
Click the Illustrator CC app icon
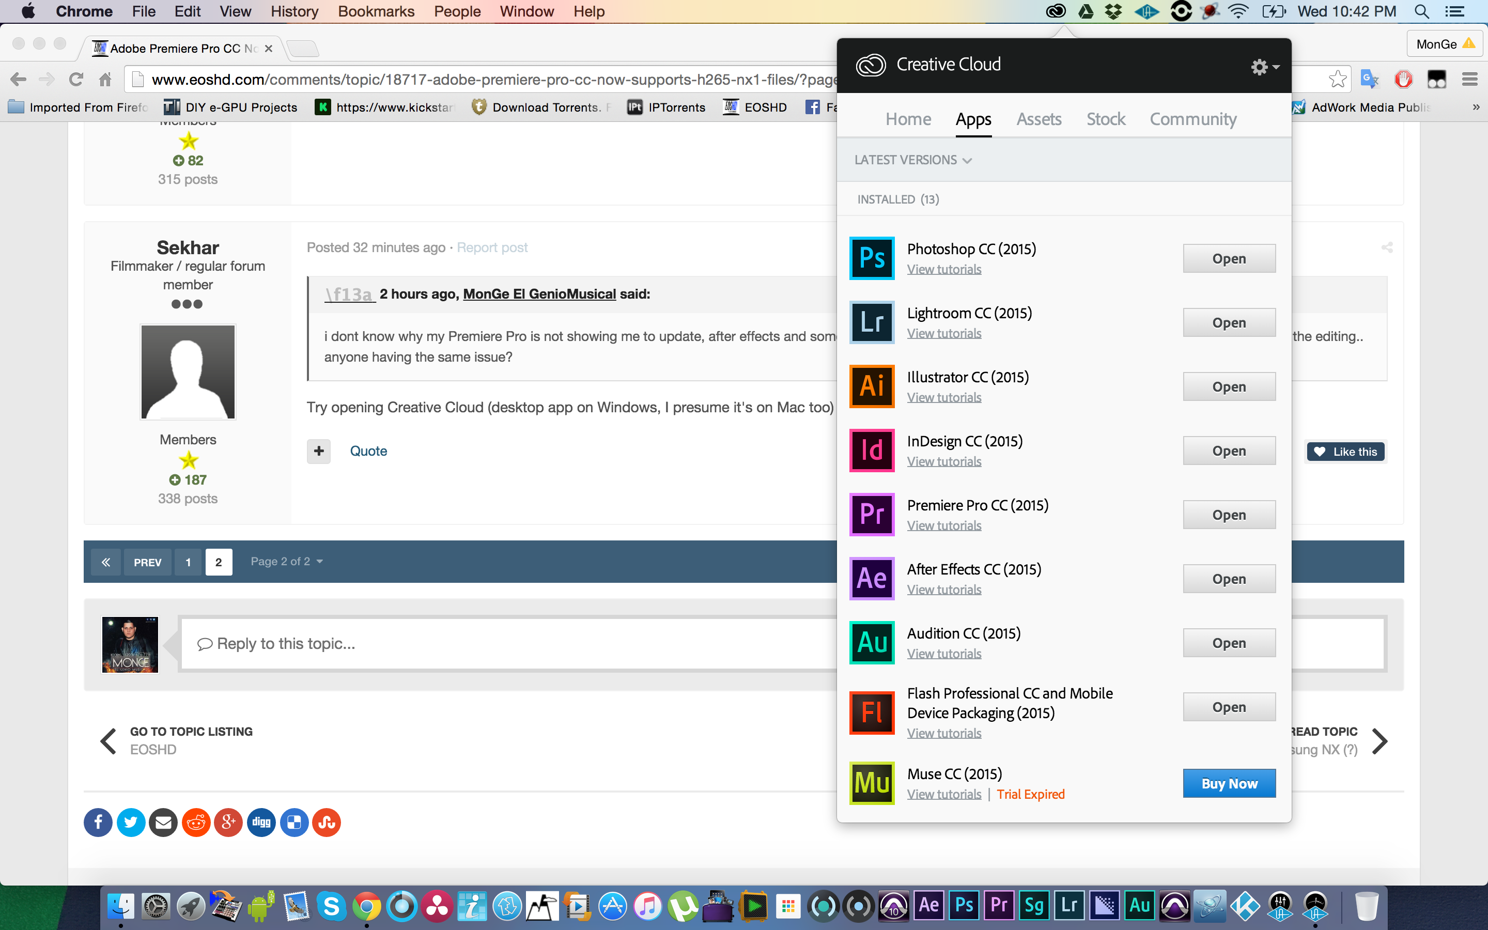(872, 385)
